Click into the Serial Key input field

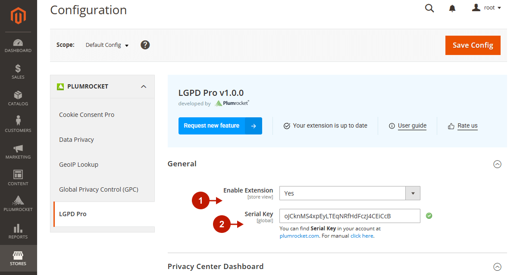tap(350, 216)
